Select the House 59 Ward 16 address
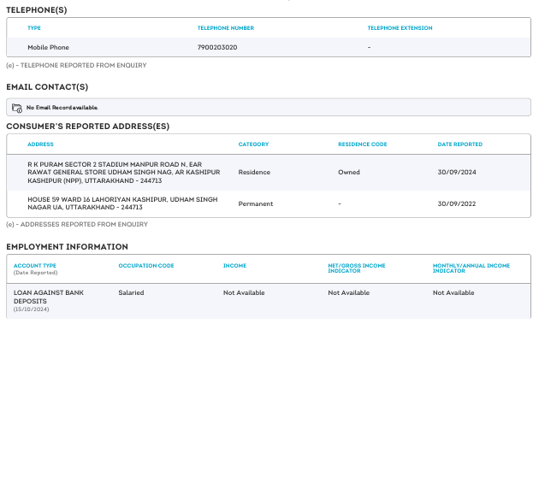 (122, 203)
